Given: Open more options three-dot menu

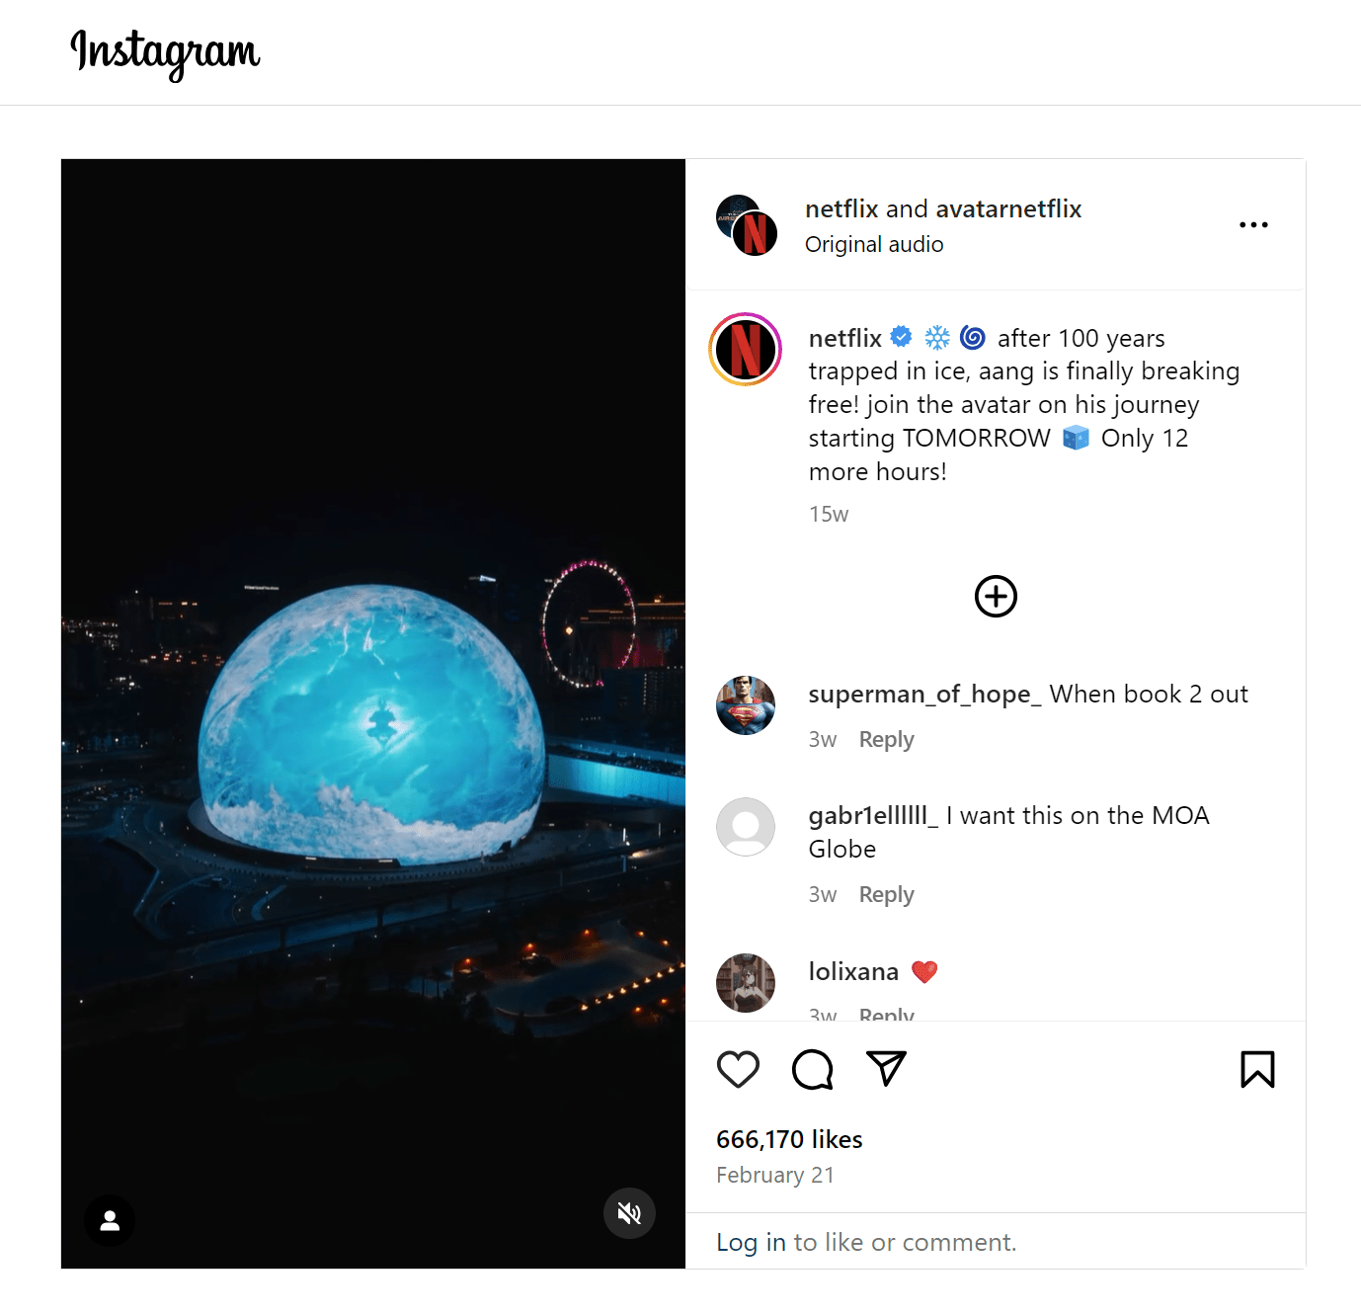Looking at the screenshot, I should 1253,225.
